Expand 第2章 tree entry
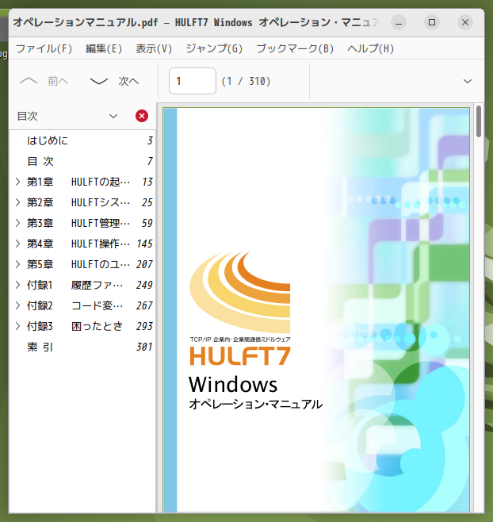Image resolution: width=493 pixels, height=522 pixels. (x=17, y=202)
